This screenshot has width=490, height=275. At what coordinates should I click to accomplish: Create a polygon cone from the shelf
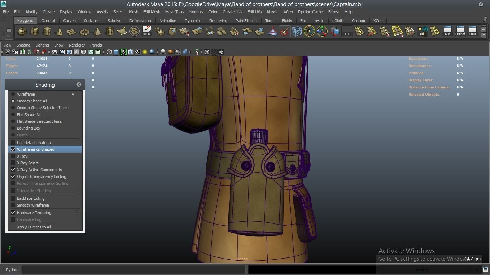click(59, 32)
